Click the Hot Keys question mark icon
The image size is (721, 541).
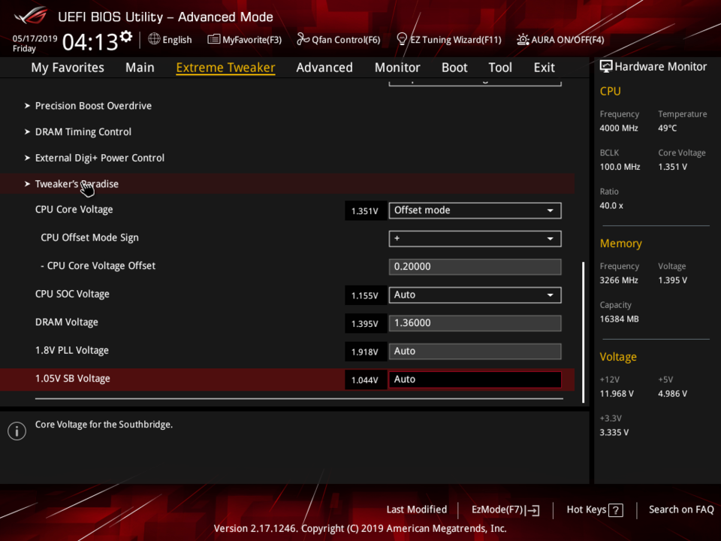[x=615, y=510]
